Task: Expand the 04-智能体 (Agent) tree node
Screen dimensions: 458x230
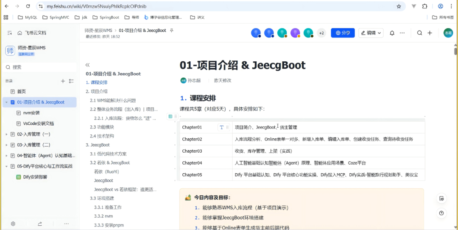Action: pyautogui.click(x=6, y=156)
